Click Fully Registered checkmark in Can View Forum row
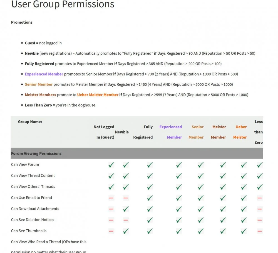Image resolution: width=278 pixels, height=253 pixels. [150, 165]
